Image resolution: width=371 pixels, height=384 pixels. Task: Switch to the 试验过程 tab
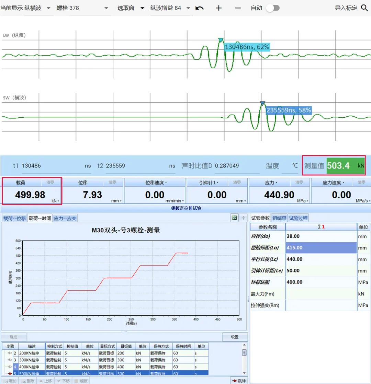click(x=298, y=218)
